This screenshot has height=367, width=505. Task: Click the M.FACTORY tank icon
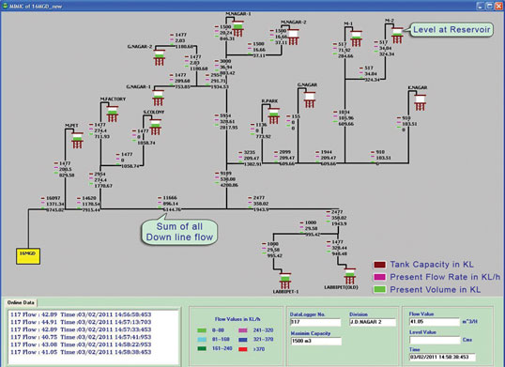[113, 114]
